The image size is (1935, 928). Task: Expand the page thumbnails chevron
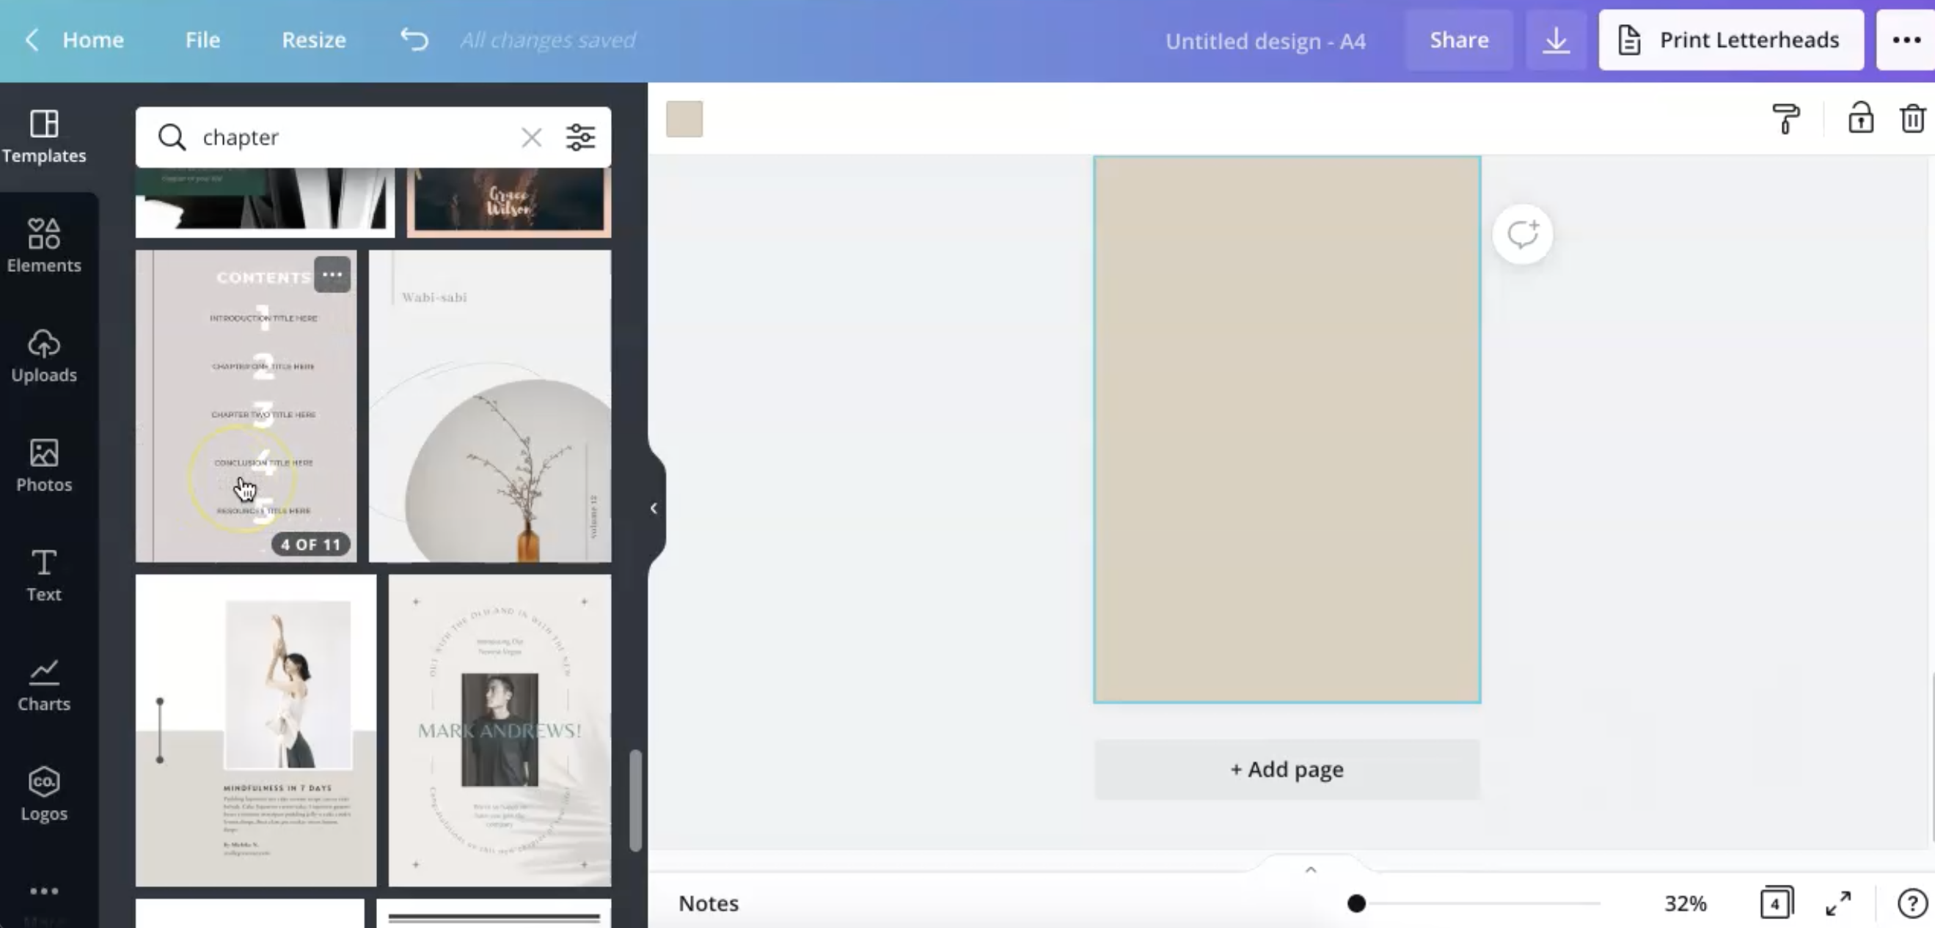click(x=1311, y=869)
